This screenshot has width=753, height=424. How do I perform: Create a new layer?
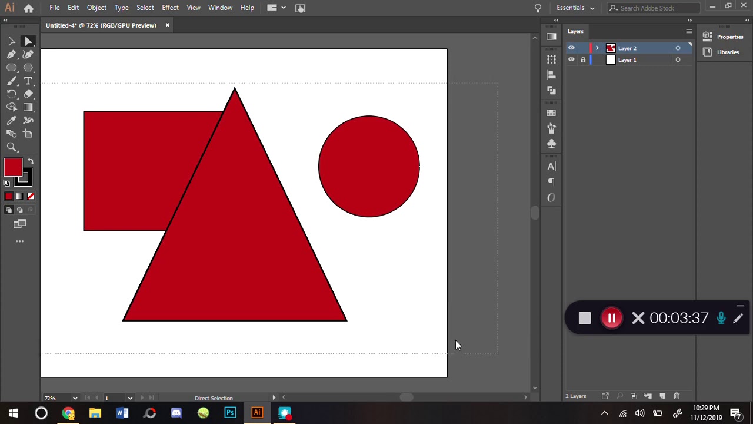[x=662, y=396]
